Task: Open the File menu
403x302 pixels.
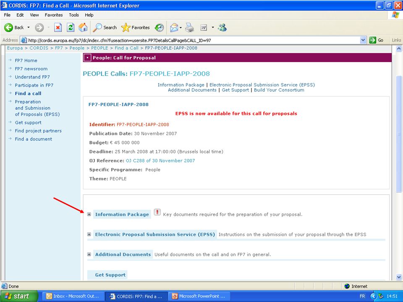Action: (x=7, y=15)
